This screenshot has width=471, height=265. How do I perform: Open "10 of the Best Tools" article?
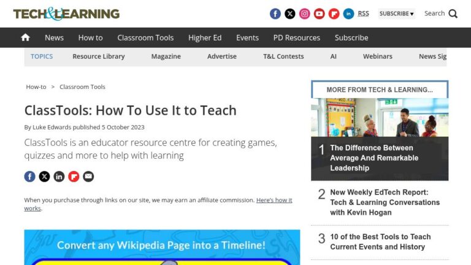(380, 242)
